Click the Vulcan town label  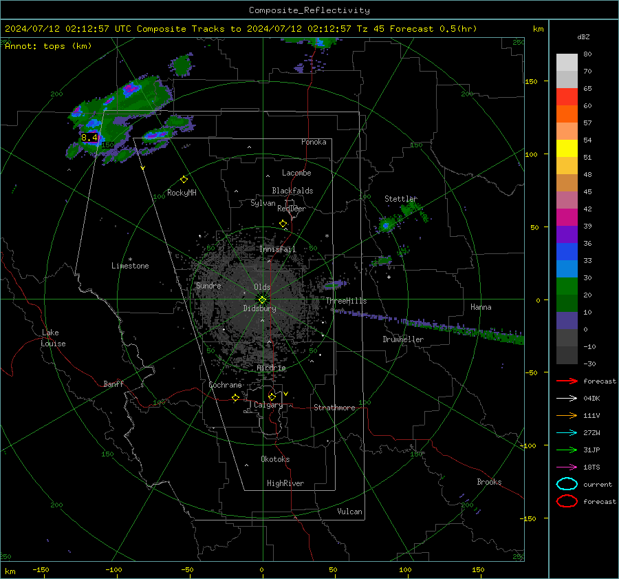(x=349, y=512)
